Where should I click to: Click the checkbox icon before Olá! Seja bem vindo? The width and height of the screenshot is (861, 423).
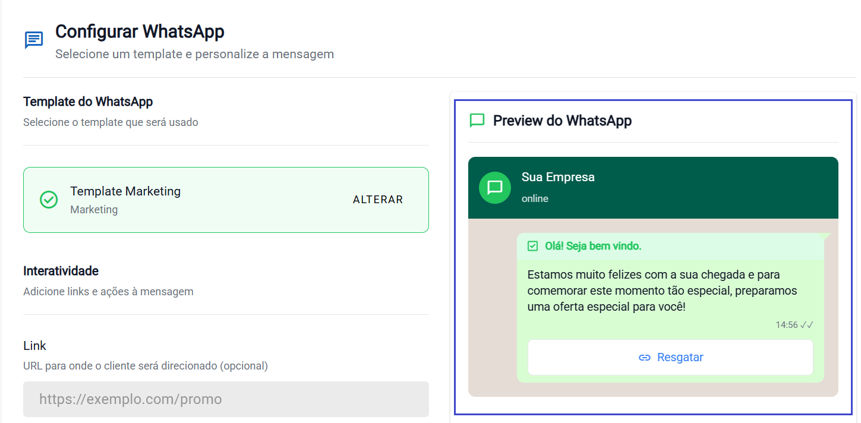point(532,246)
